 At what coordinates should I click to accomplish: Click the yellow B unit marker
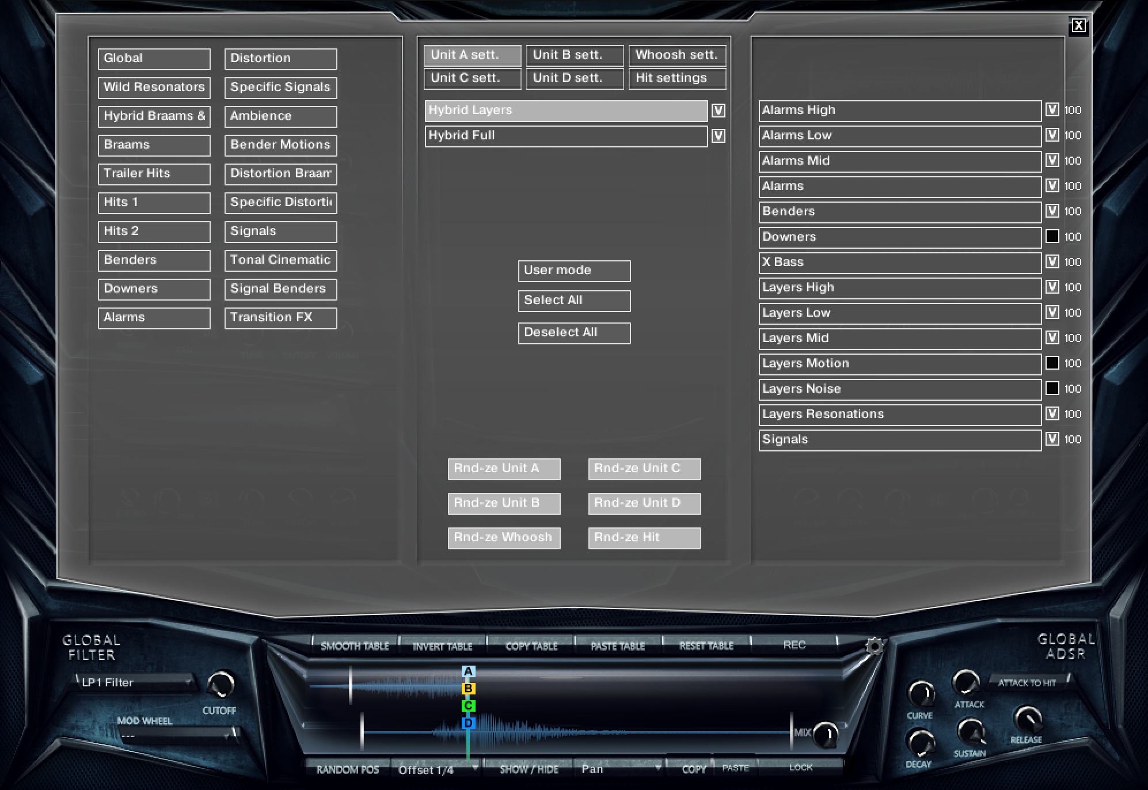point(468,689)
